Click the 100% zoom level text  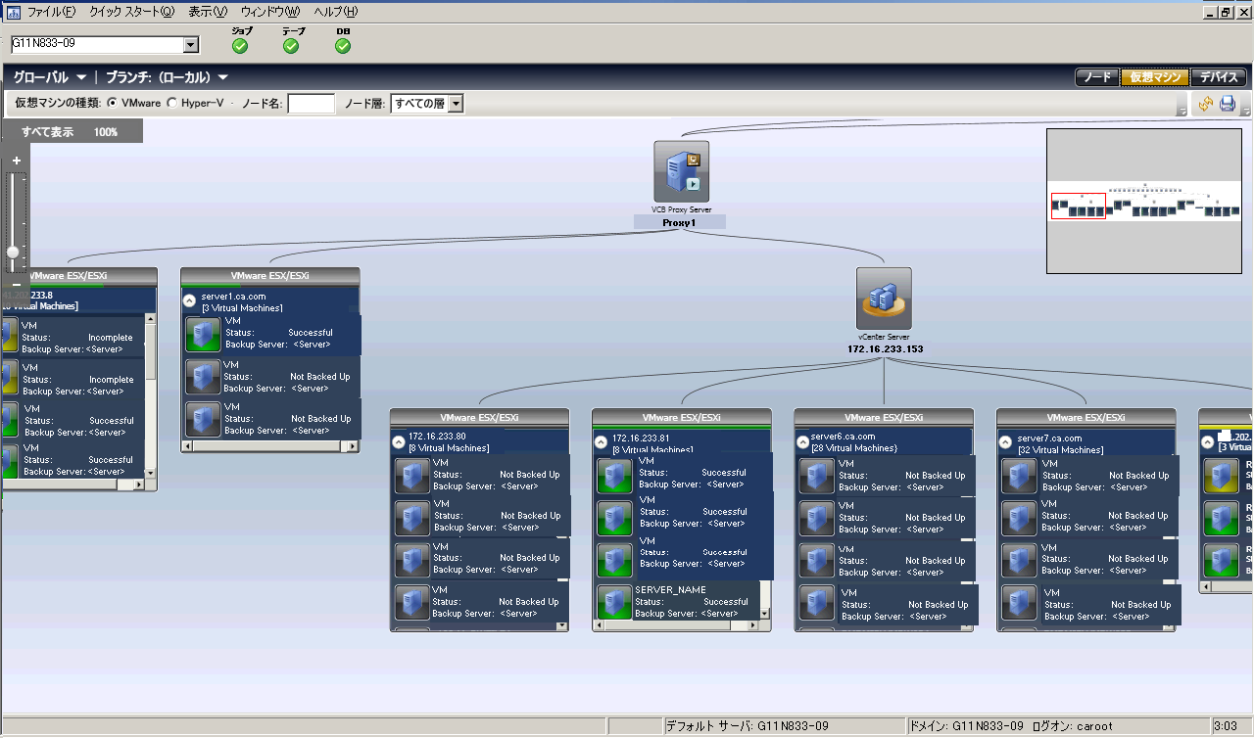click(106, 131)
